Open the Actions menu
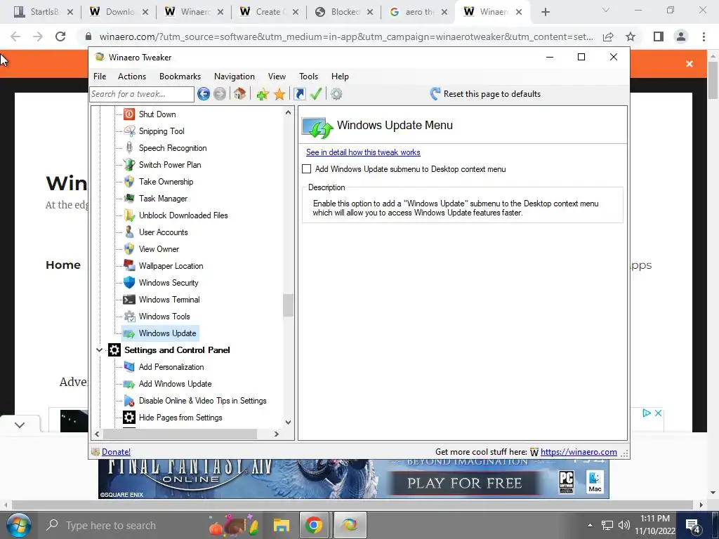The image size is (719, 539). [x=132, y=76]
